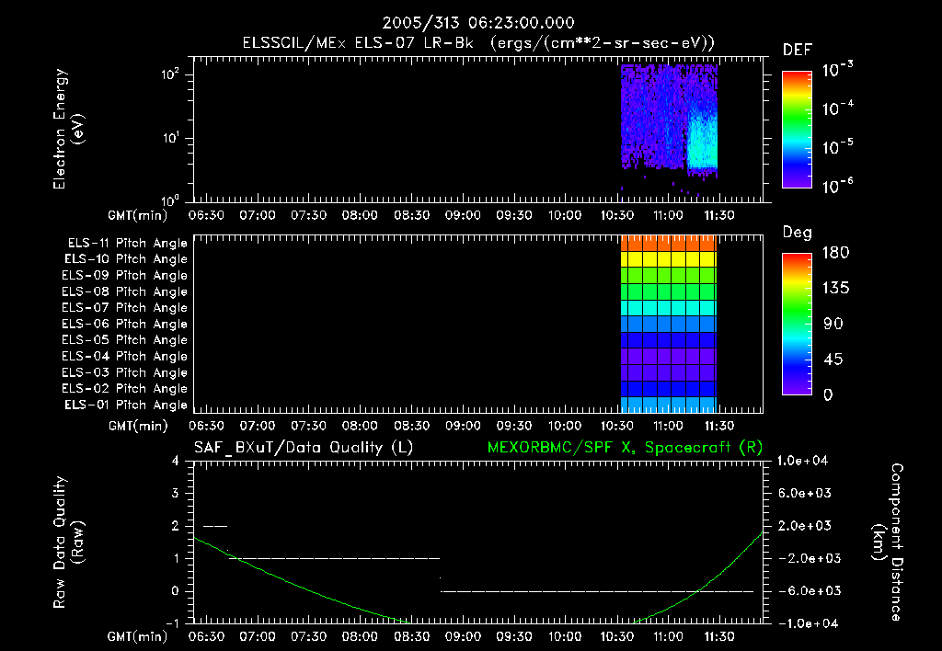Image resolution: width=942 pixels, height=651 pixels.
Task: Click the Deg pitch angle color bar
Action: pyautogui.click(x=797, y=324)
